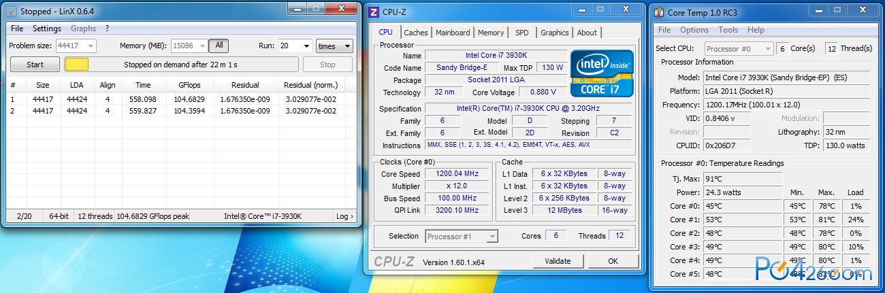Switch to the CPU tab in CPU-Z
The width and height of the screenshot is (885, 293).
(385, 32)
